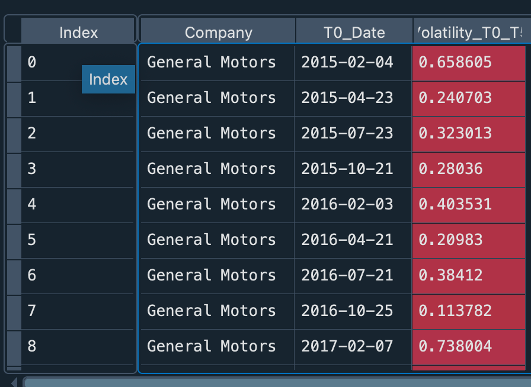The image size is (531, 387).
Task: Click the left scroll arrow at bottom
Action: point(14,382)
